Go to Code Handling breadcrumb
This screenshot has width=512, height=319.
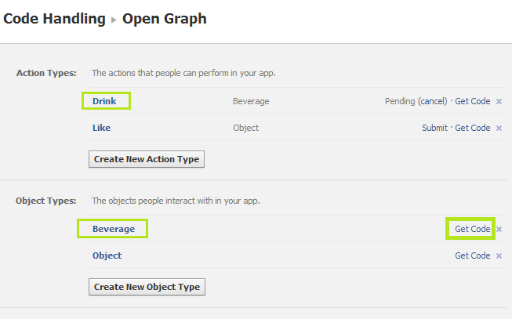coord(54,19)
